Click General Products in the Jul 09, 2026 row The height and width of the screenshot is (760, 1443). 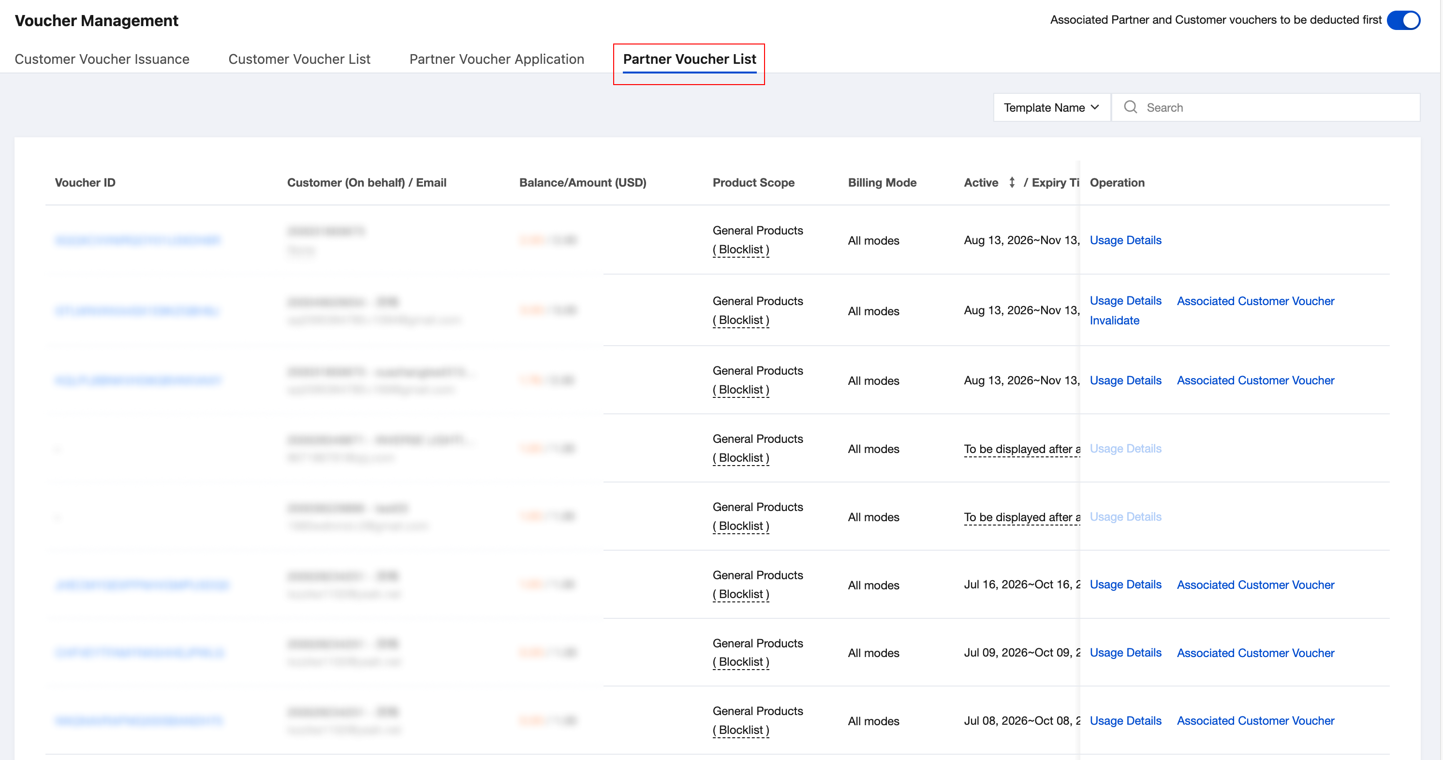pos(757,643)
